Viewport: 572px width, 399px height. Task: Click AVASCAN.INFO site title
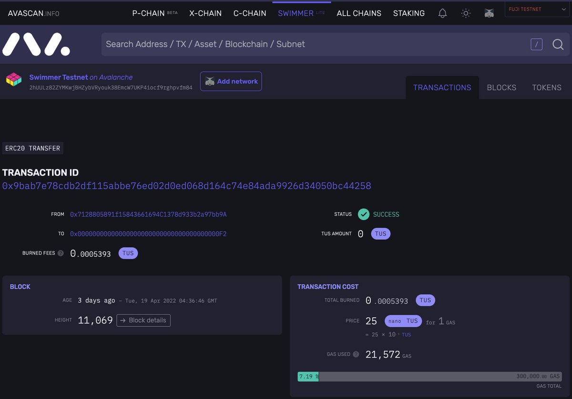[x=34, y=13]
